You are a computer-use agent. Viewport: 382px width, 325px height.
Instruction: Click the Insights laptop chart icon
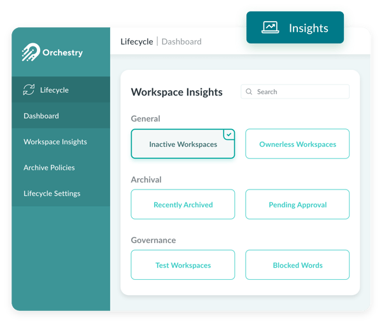(270, 27)
